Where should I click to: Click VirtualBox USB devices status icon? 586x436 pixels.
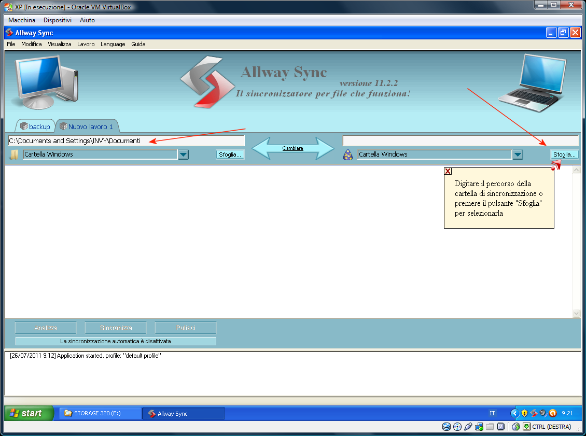[x=468, y=427]
